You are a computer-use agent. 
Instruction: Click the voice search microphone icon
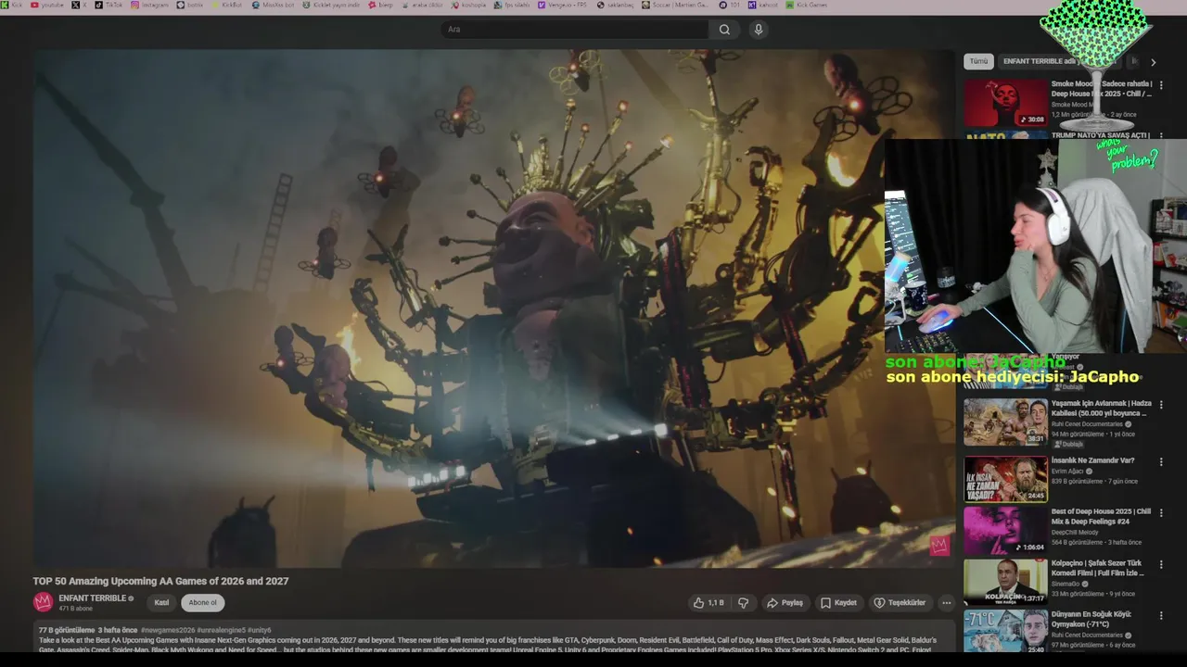tap(759, 30)
